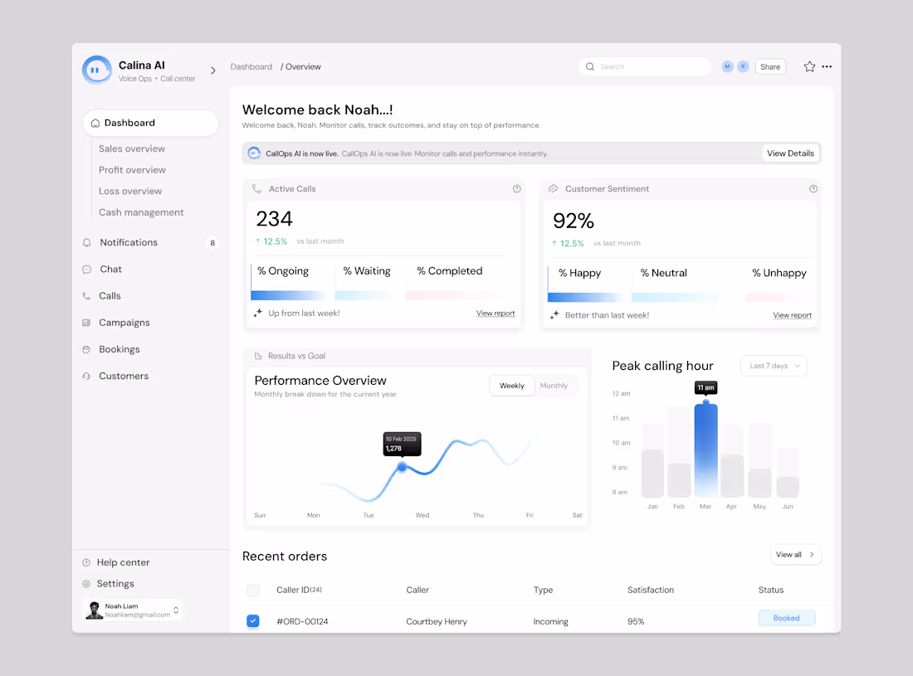Screen dimensions: 913x676
Task: Switch to the Monthly performance tab
Action: coord(554,385)
